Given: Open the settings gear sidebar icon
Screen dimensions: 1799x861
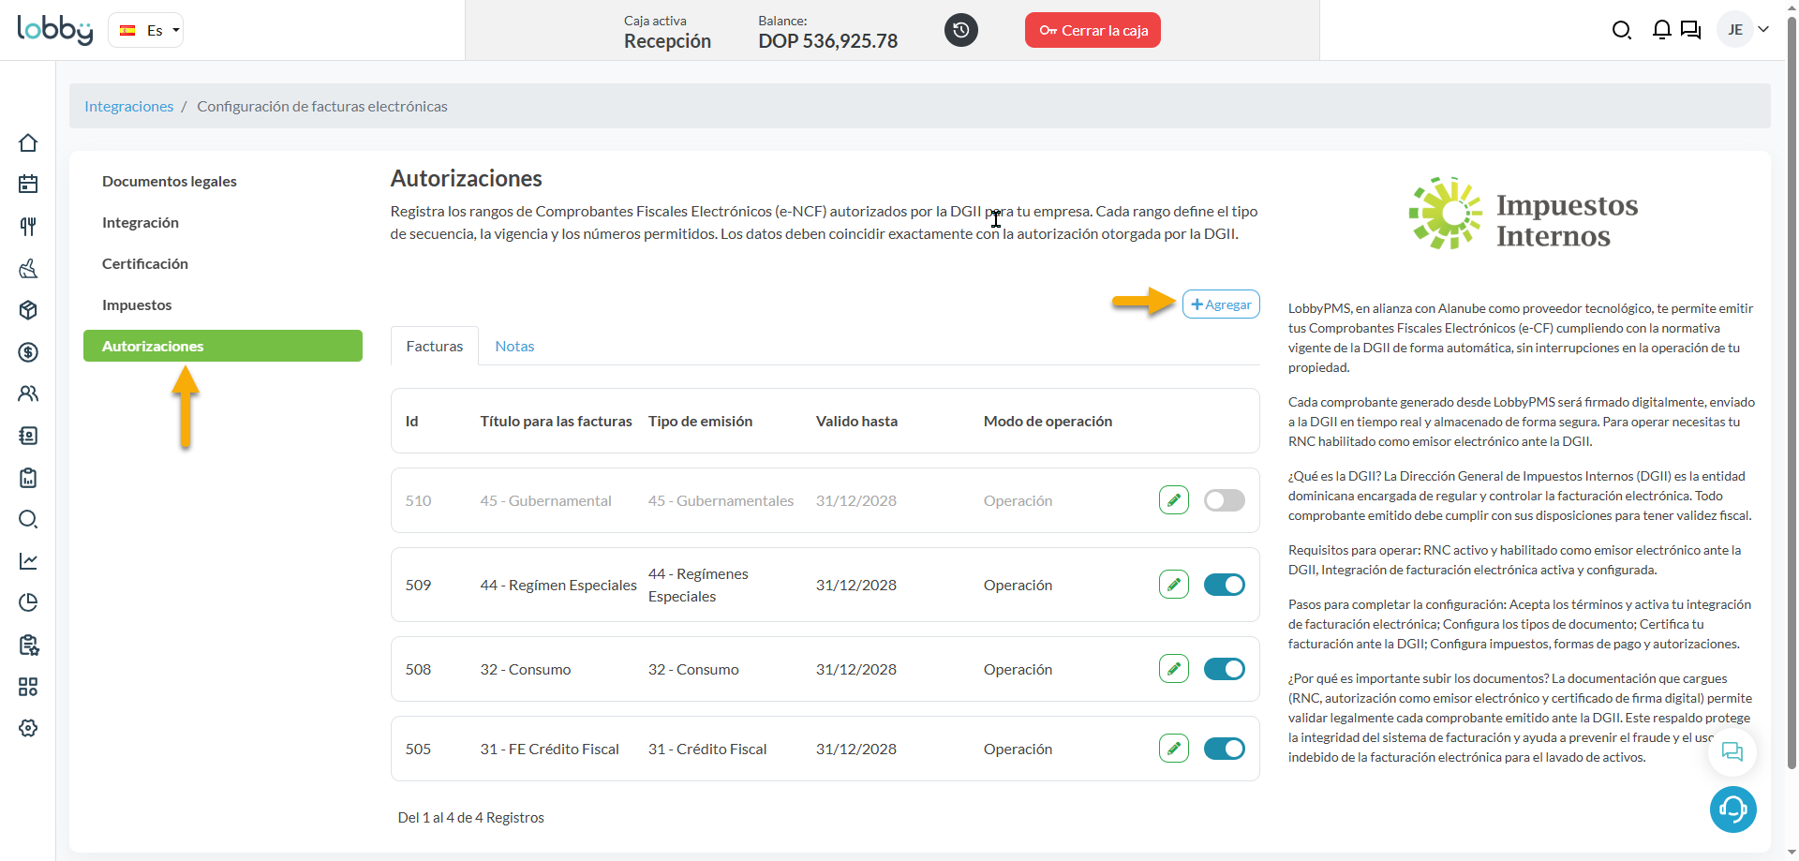Looking at the screenshot, I should point(28,728).
